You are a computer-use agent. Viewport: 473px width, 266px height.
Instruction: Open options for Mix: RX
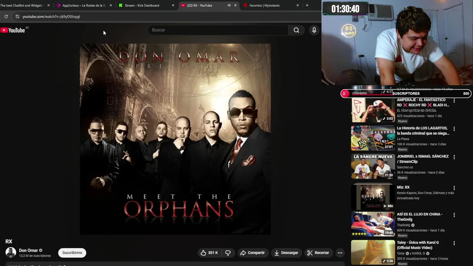click(454, 188)
